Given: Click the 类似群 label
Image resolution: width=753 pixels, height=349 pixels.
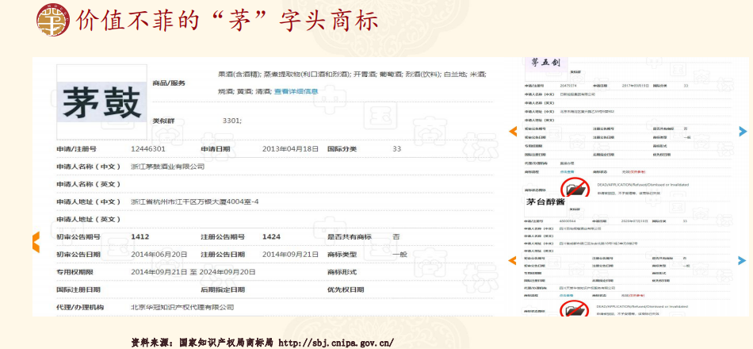Looking at the screenshot, I should (164, 121).
